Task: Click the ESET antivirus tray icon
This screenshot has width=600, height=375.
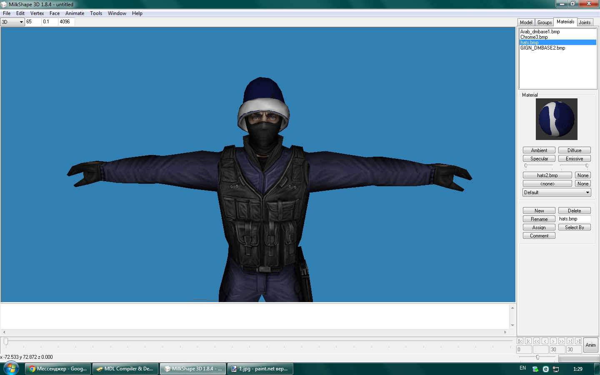Action: coord(546,369)
